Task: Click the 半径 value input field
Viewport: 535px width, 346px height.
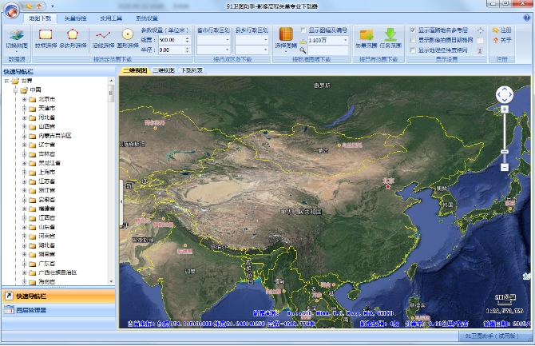Action: [172, 50]
